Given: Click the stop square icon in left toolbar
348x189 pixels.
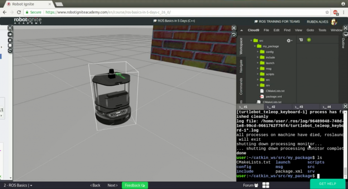Looking at the screenshot, I should pos(10,45).
